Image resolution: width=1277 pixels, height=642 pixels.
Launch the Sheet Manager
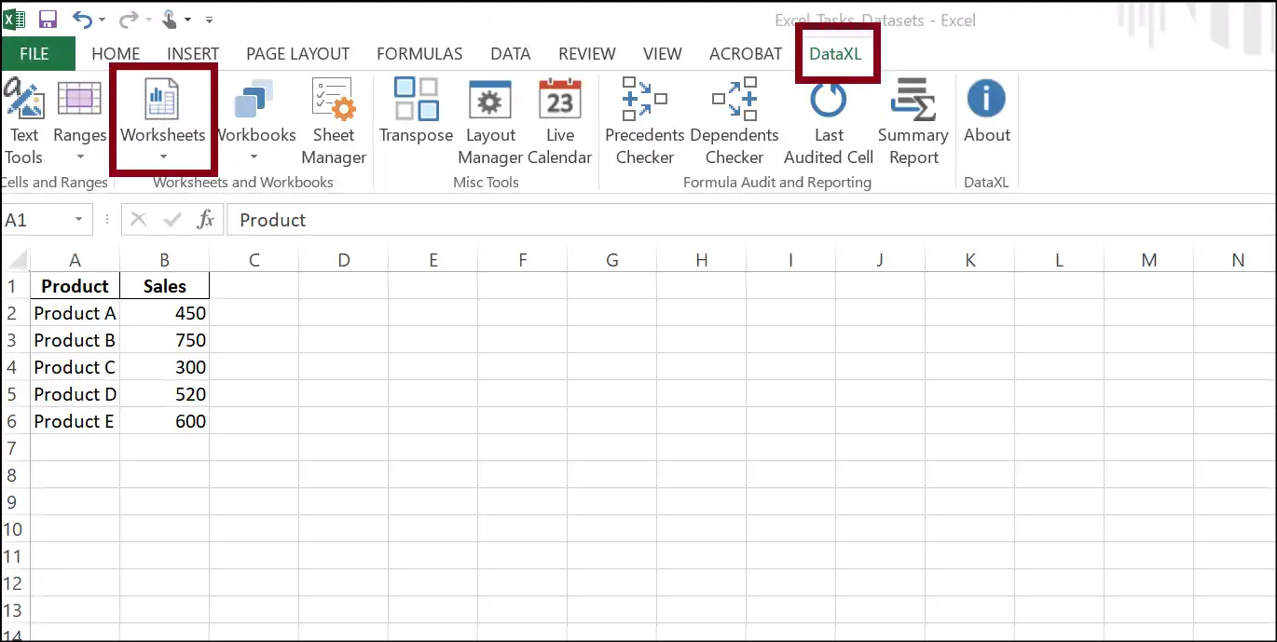click(x=334, y=122)
